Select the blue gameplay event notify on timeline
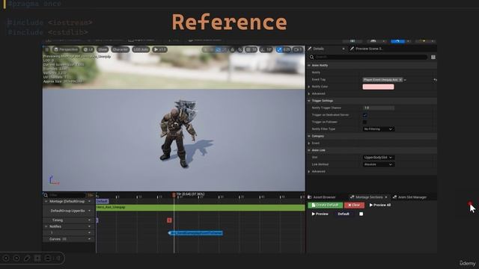Image resolution: width=479 pixels, height=269 pixels. coord(195,233)
